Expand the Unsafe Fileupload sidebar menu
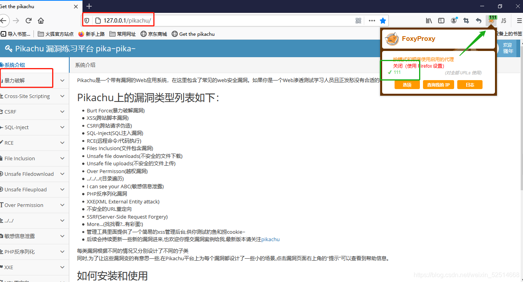523x282 pixels. (x=34, y=189)
